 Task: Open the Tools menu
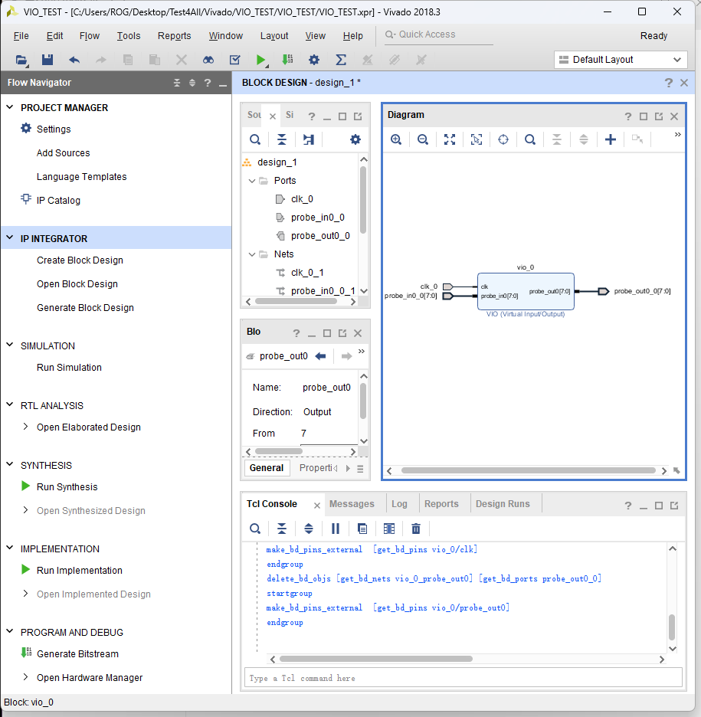pos(129,36)
